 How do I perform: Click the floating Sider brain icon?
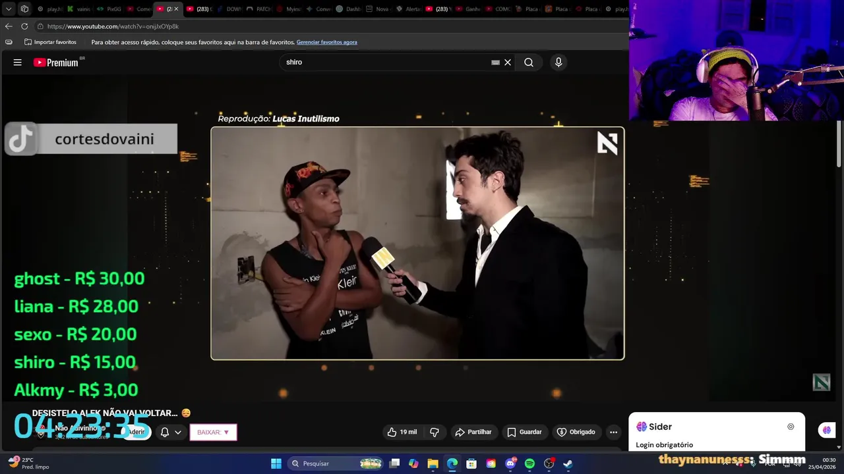point(827,430)
